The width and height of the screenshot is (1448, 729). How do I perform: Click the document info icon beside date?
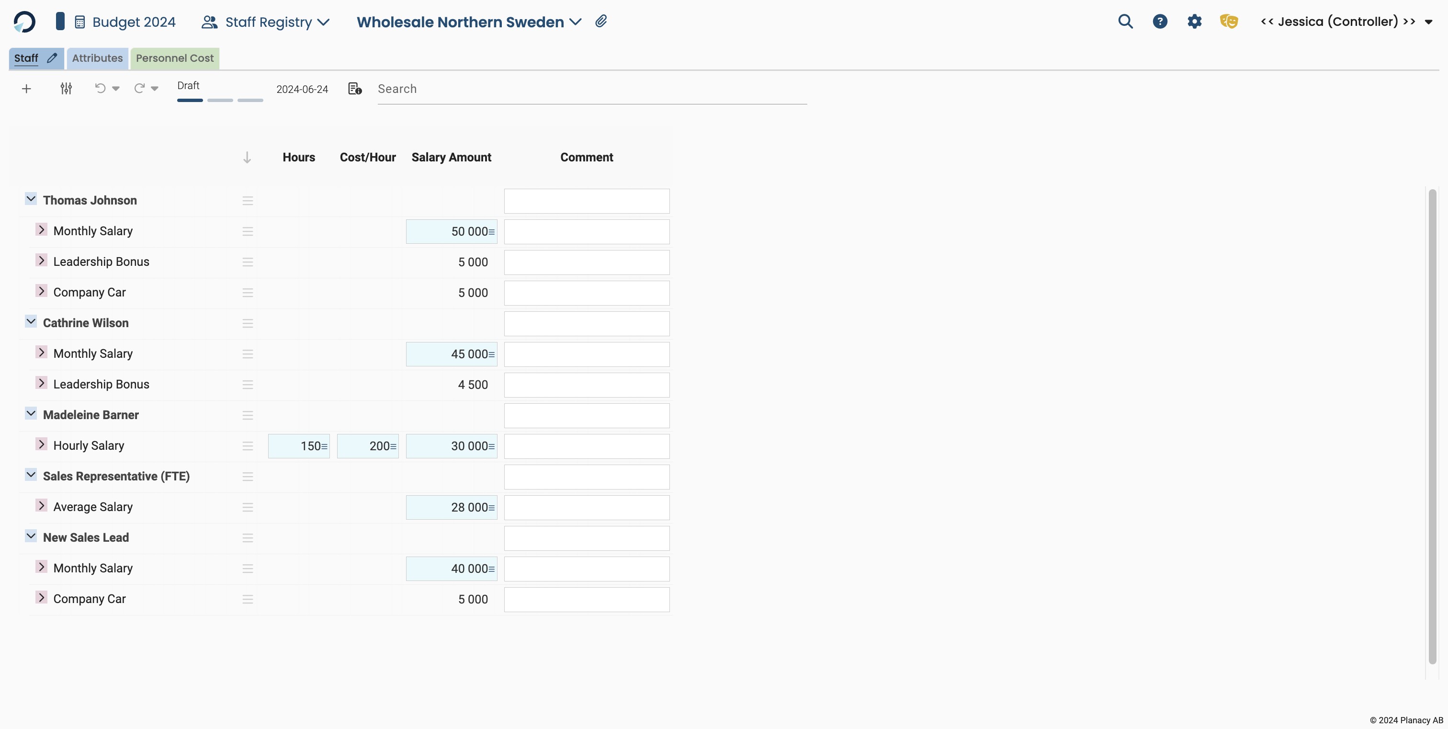355,89
